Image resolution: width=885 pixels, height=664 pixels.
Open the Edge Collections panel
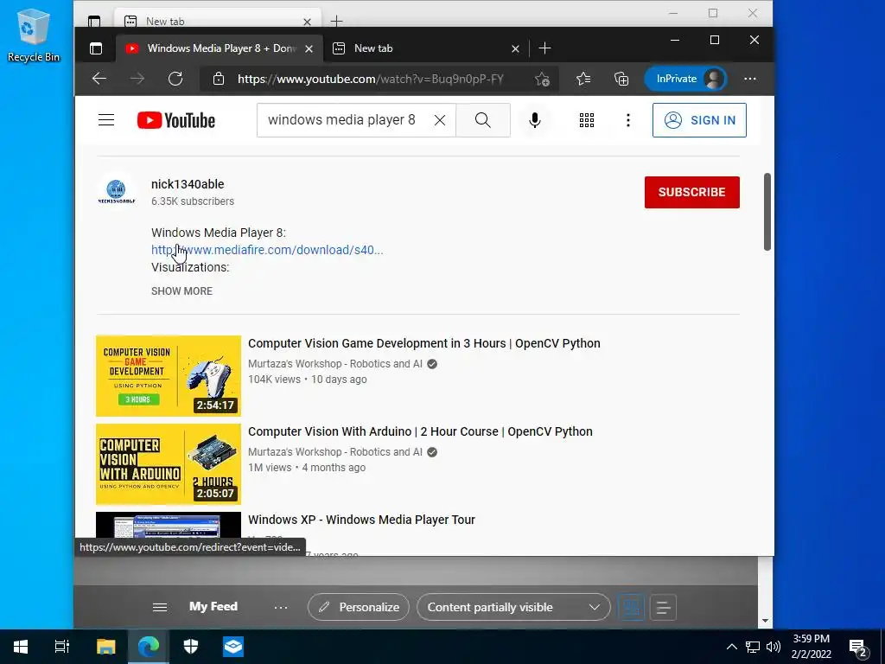click(x=621, y=79)
